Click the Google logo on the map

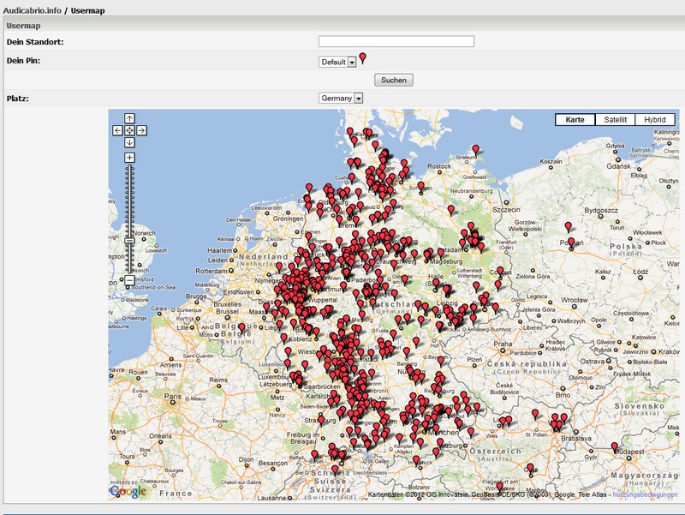[x=128, y=491]
